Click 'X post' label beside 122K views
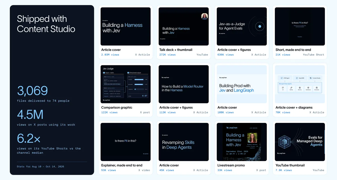The width and height of the screenshot is (337, 180). pos(145,112)
